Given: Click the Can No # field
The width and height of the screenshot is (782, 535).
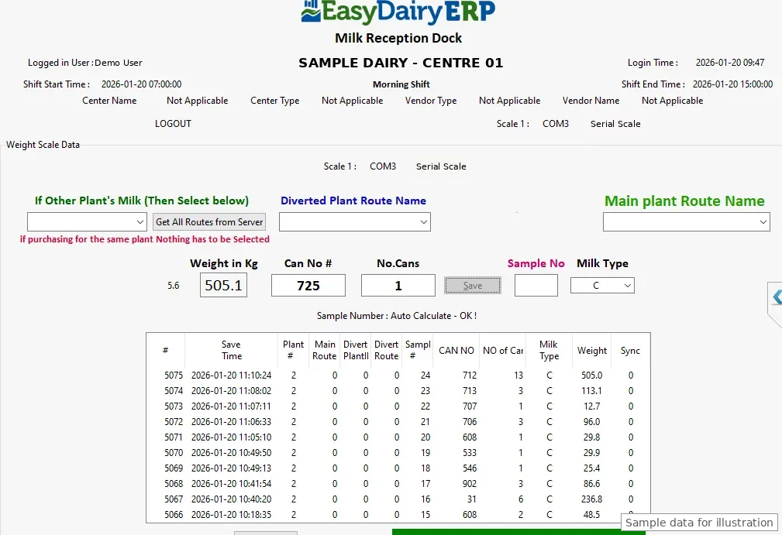Looking at the screenshot, I should (x=308, y=286).
